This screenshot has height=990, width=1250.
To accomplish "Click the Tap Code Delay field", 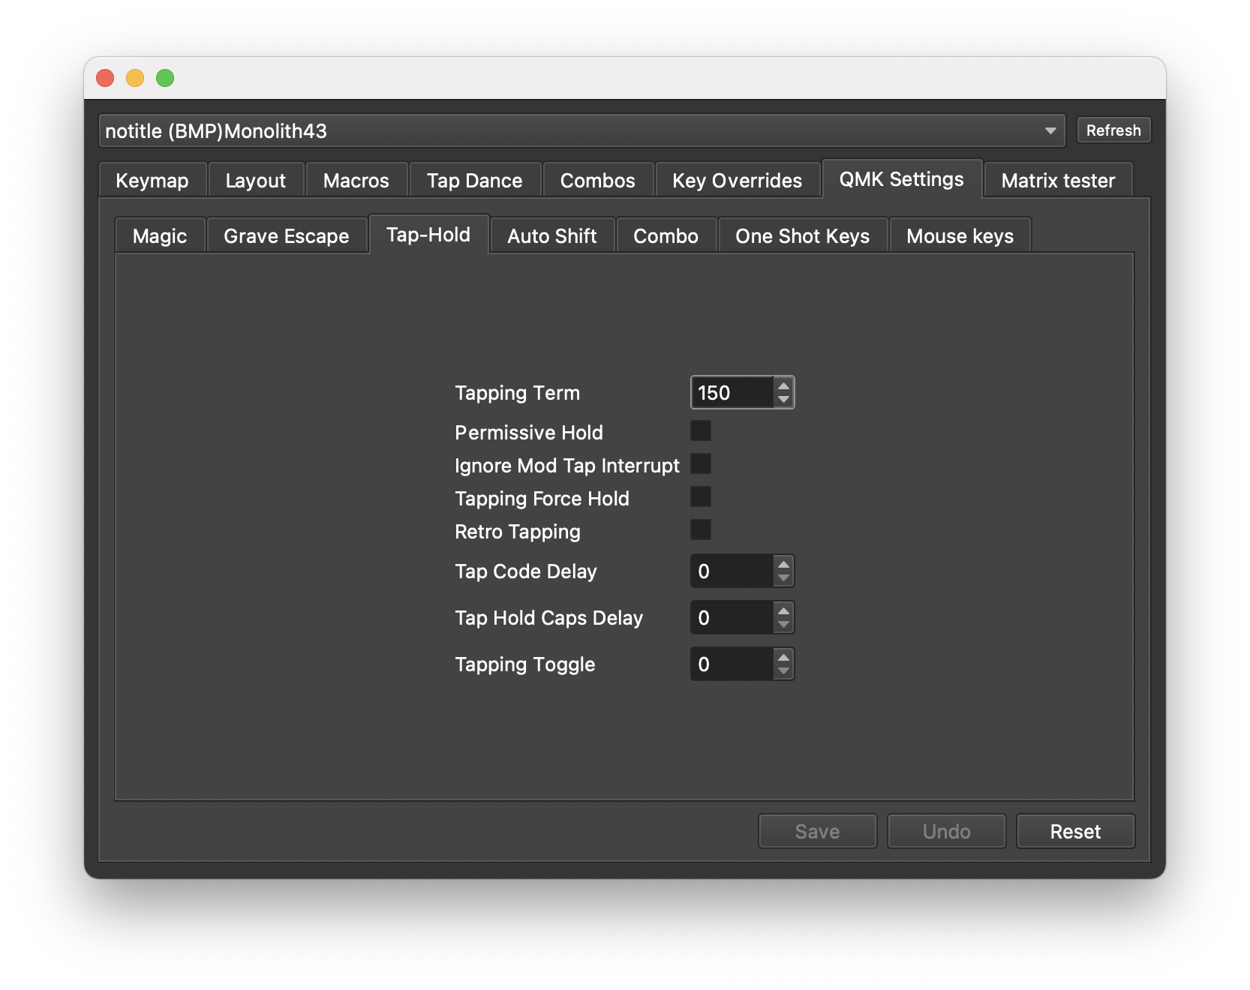I will [732, 571].
